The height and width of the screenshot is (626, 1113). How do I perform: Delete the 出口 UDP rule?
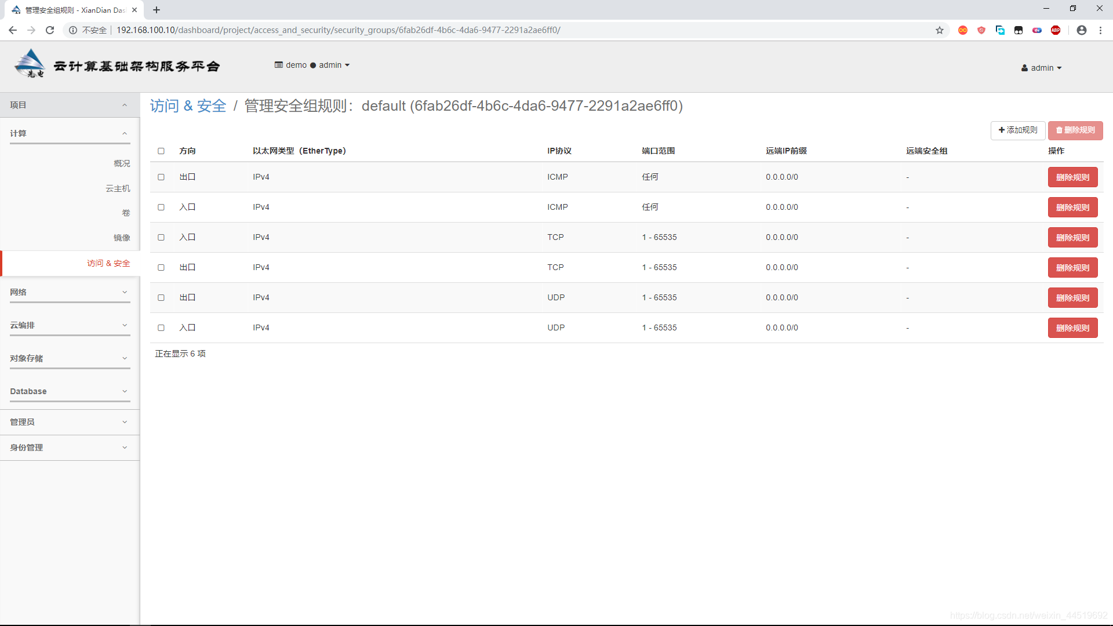click(1072, 298)
